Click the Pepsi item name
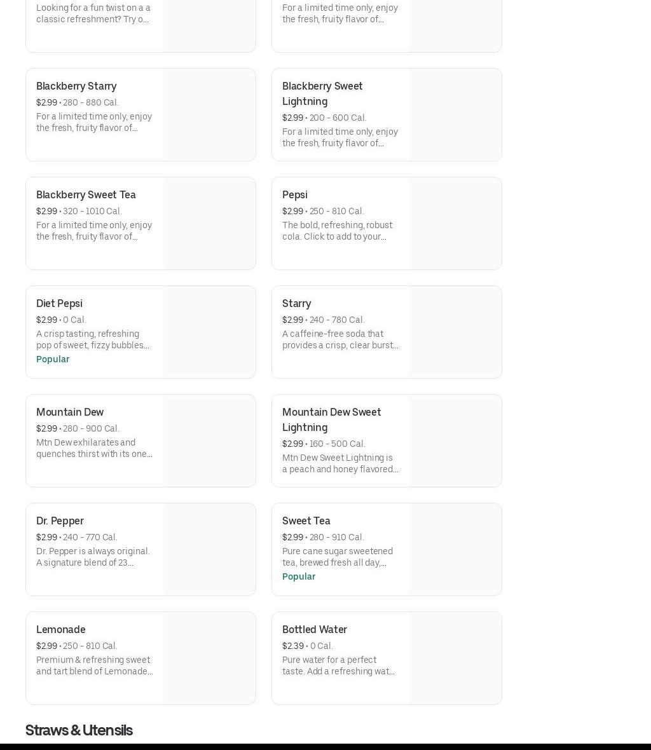 (294, 194)
